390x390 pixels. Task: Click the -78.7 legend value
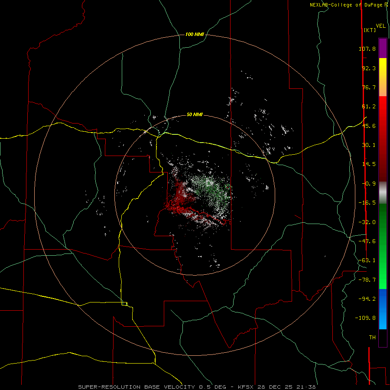[x=367, y=280]
